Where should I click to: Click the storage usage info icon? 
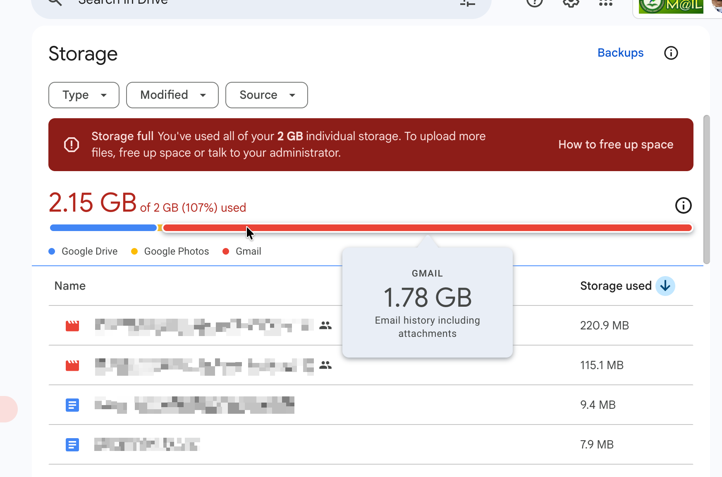pos(683,205)
